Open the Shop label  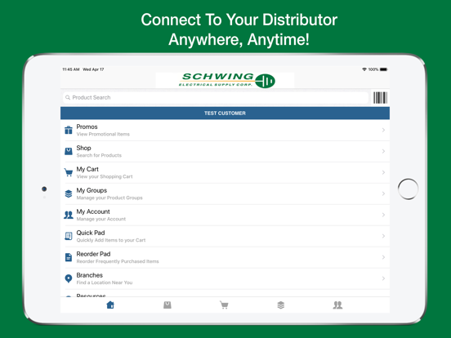[83, 148]
